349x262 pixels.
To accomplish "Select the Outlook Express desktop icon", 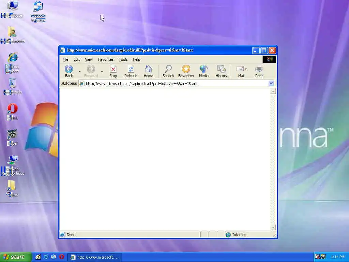I will tap(38, 11).
